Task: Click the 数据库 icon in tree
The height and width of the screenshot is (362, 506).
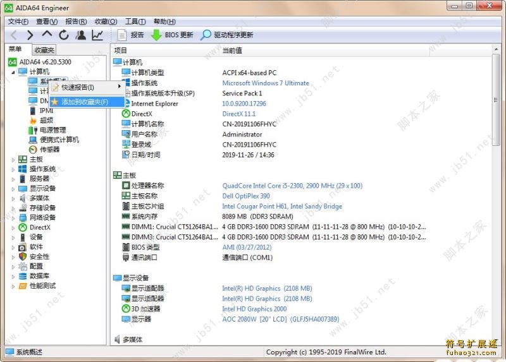Action: (x=23, y=276)
